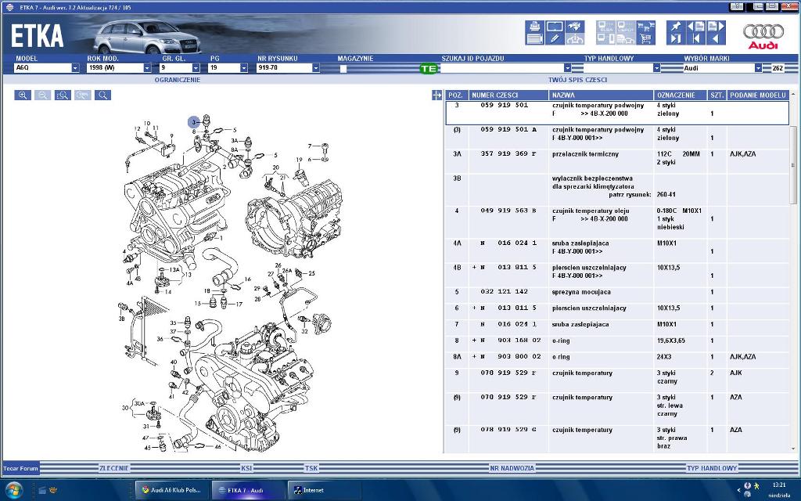Expand the GR. GL. dropdown

196,68
